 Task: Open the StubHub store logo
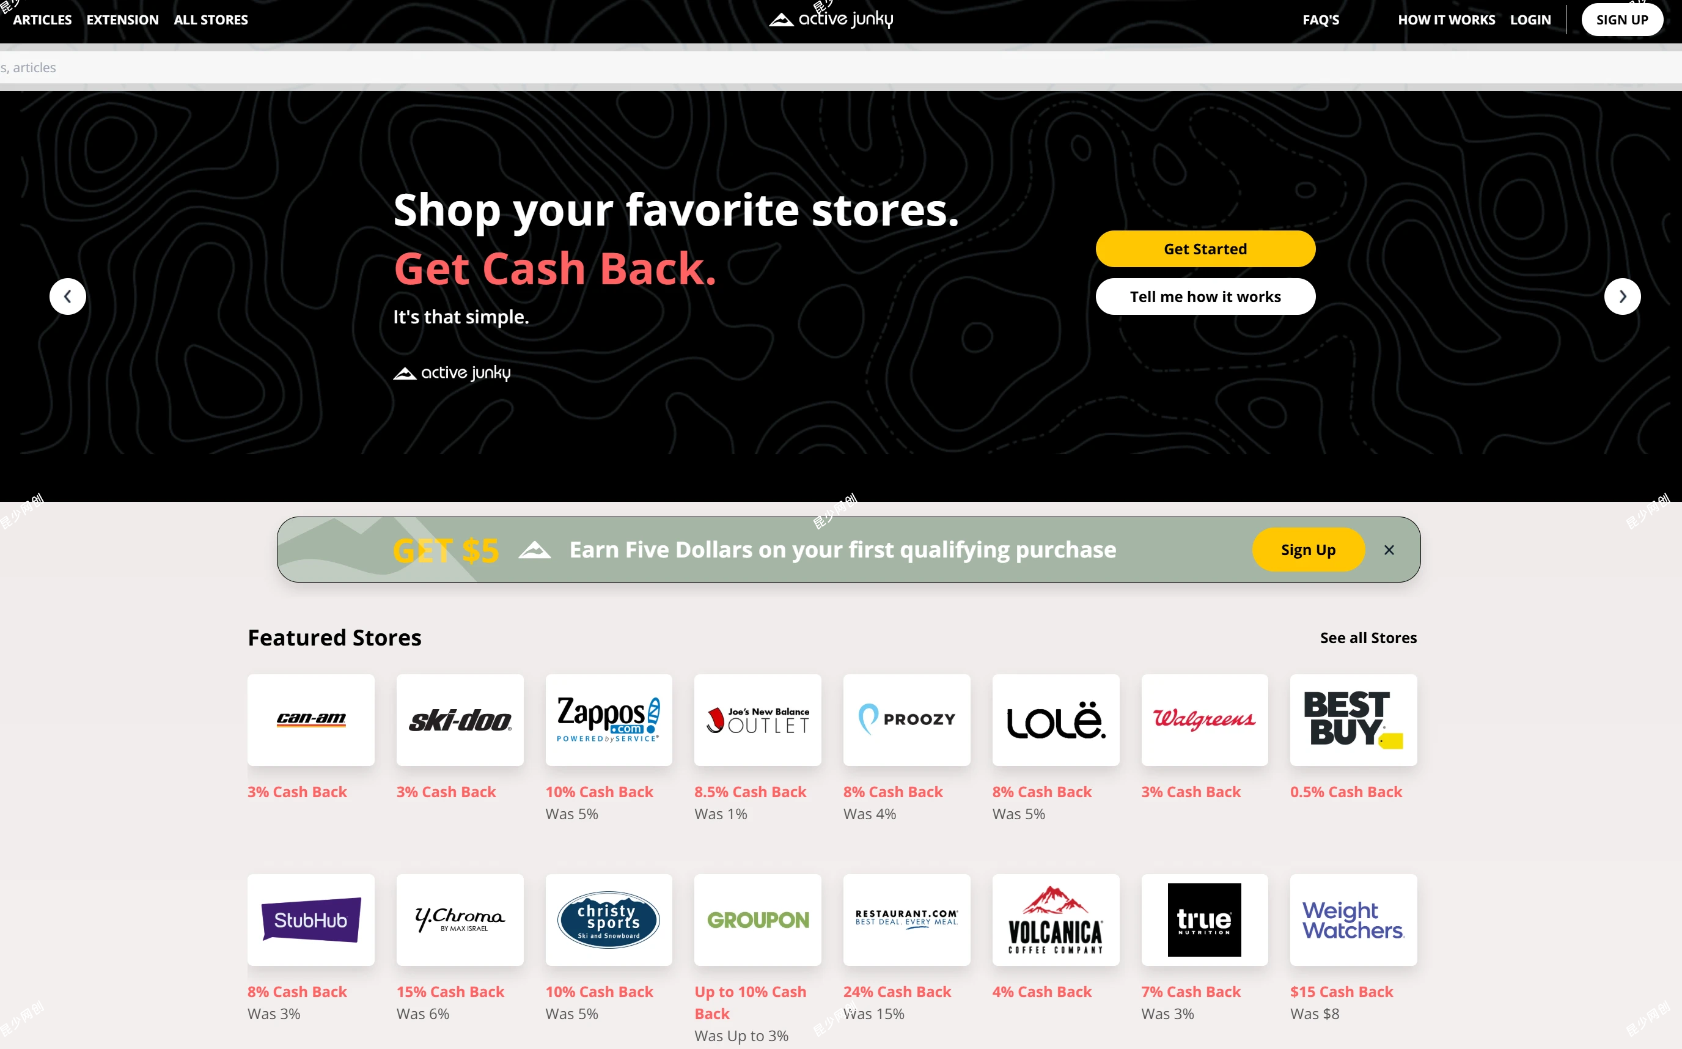coord(310,919)
